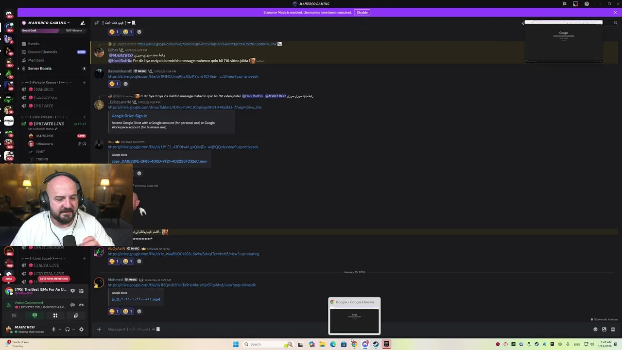Screen dimensions: 622x350
Task: Join the JALTA LIVE voice channel
Action: (47, 265)
